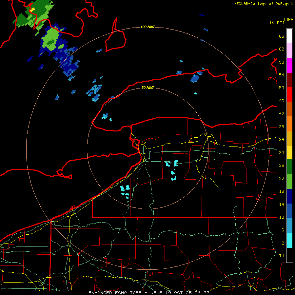
Task: Select the 38 legend value
Action: pyautogui.click(x=282, y=127)
